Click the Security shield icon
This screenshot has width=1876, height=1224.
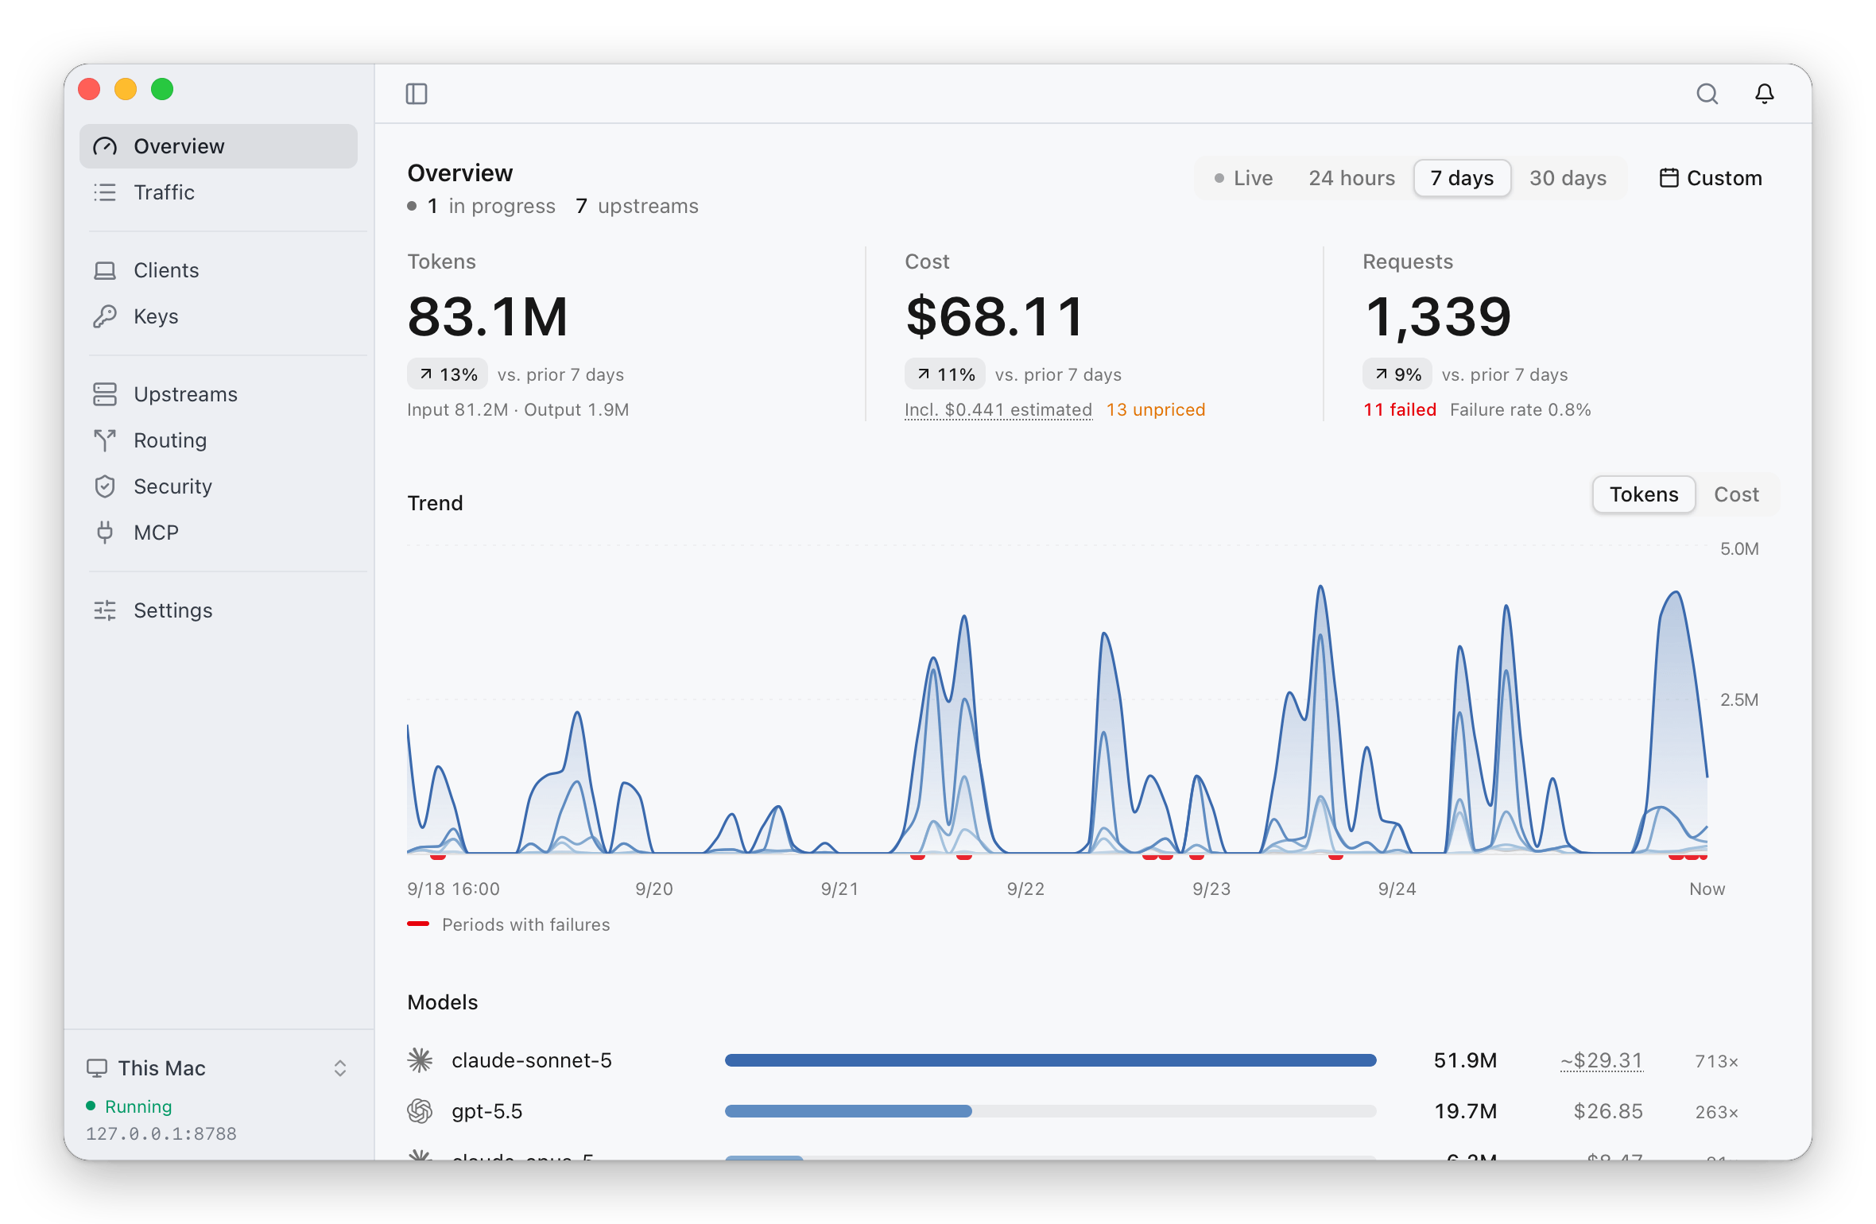pyautogui.click(x=105, y=486)
